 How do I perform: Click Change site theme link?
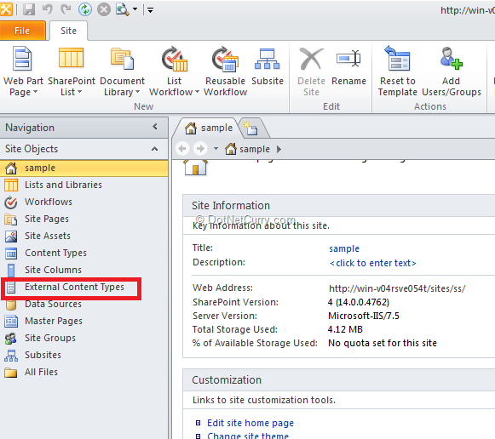(248, 436)
